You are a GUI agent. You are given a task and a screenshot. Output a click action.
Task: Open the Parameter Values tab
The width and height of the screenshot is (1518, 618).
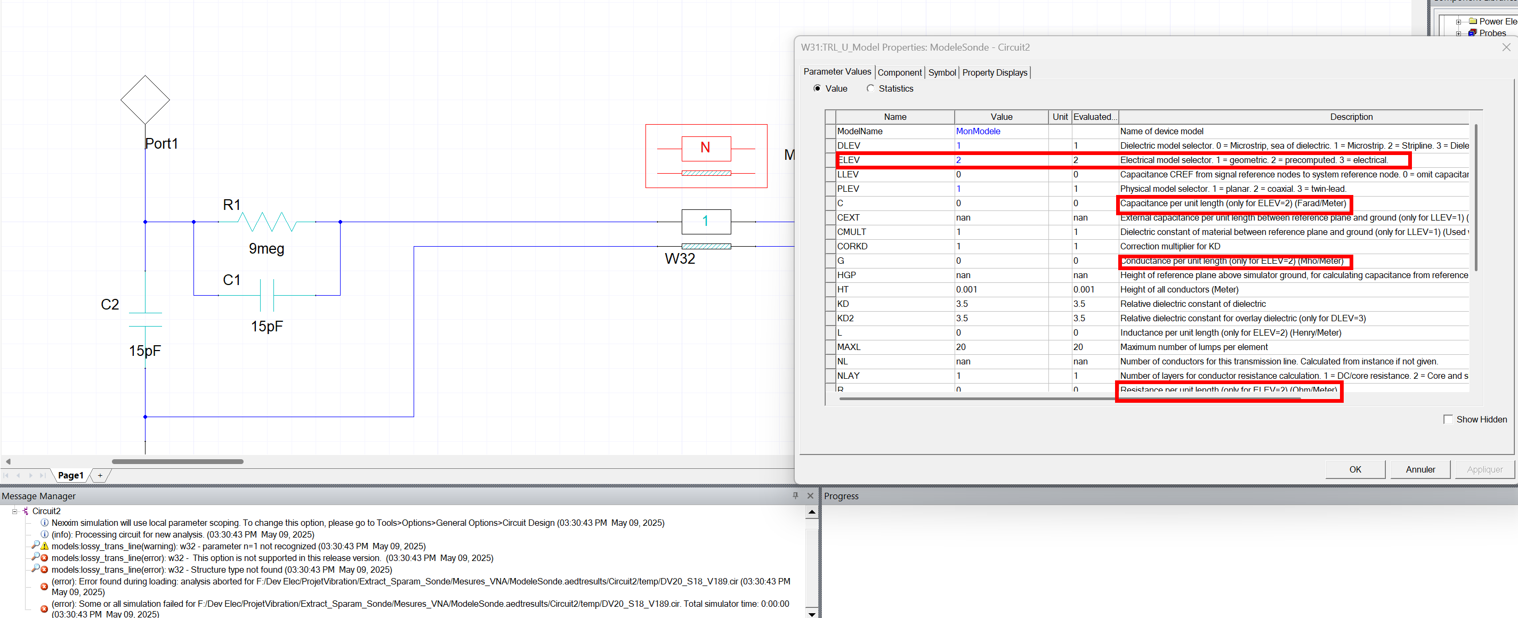(837, 71)
